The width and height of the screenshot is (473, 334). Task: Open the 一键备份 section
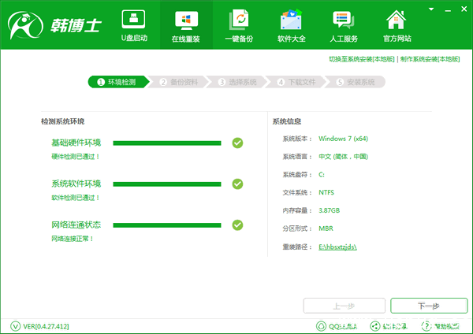(239, 26)
